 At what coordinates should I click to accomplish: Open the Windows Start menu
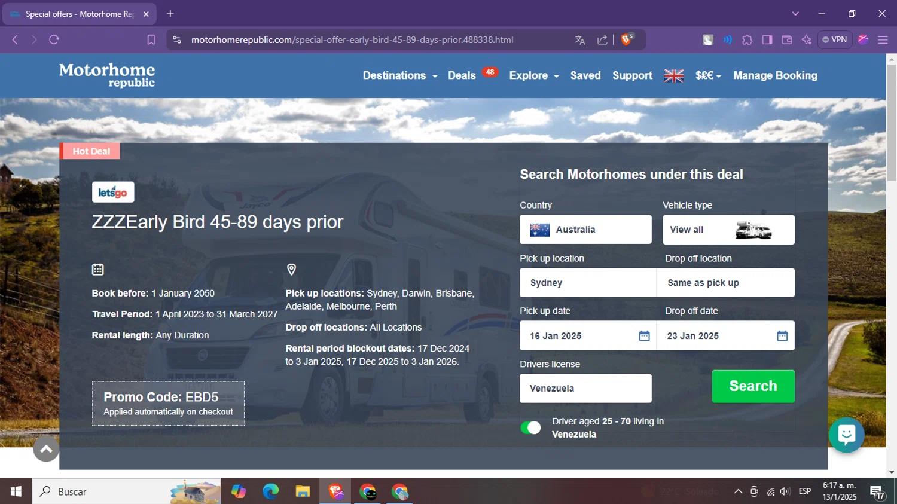pos(16,491)
